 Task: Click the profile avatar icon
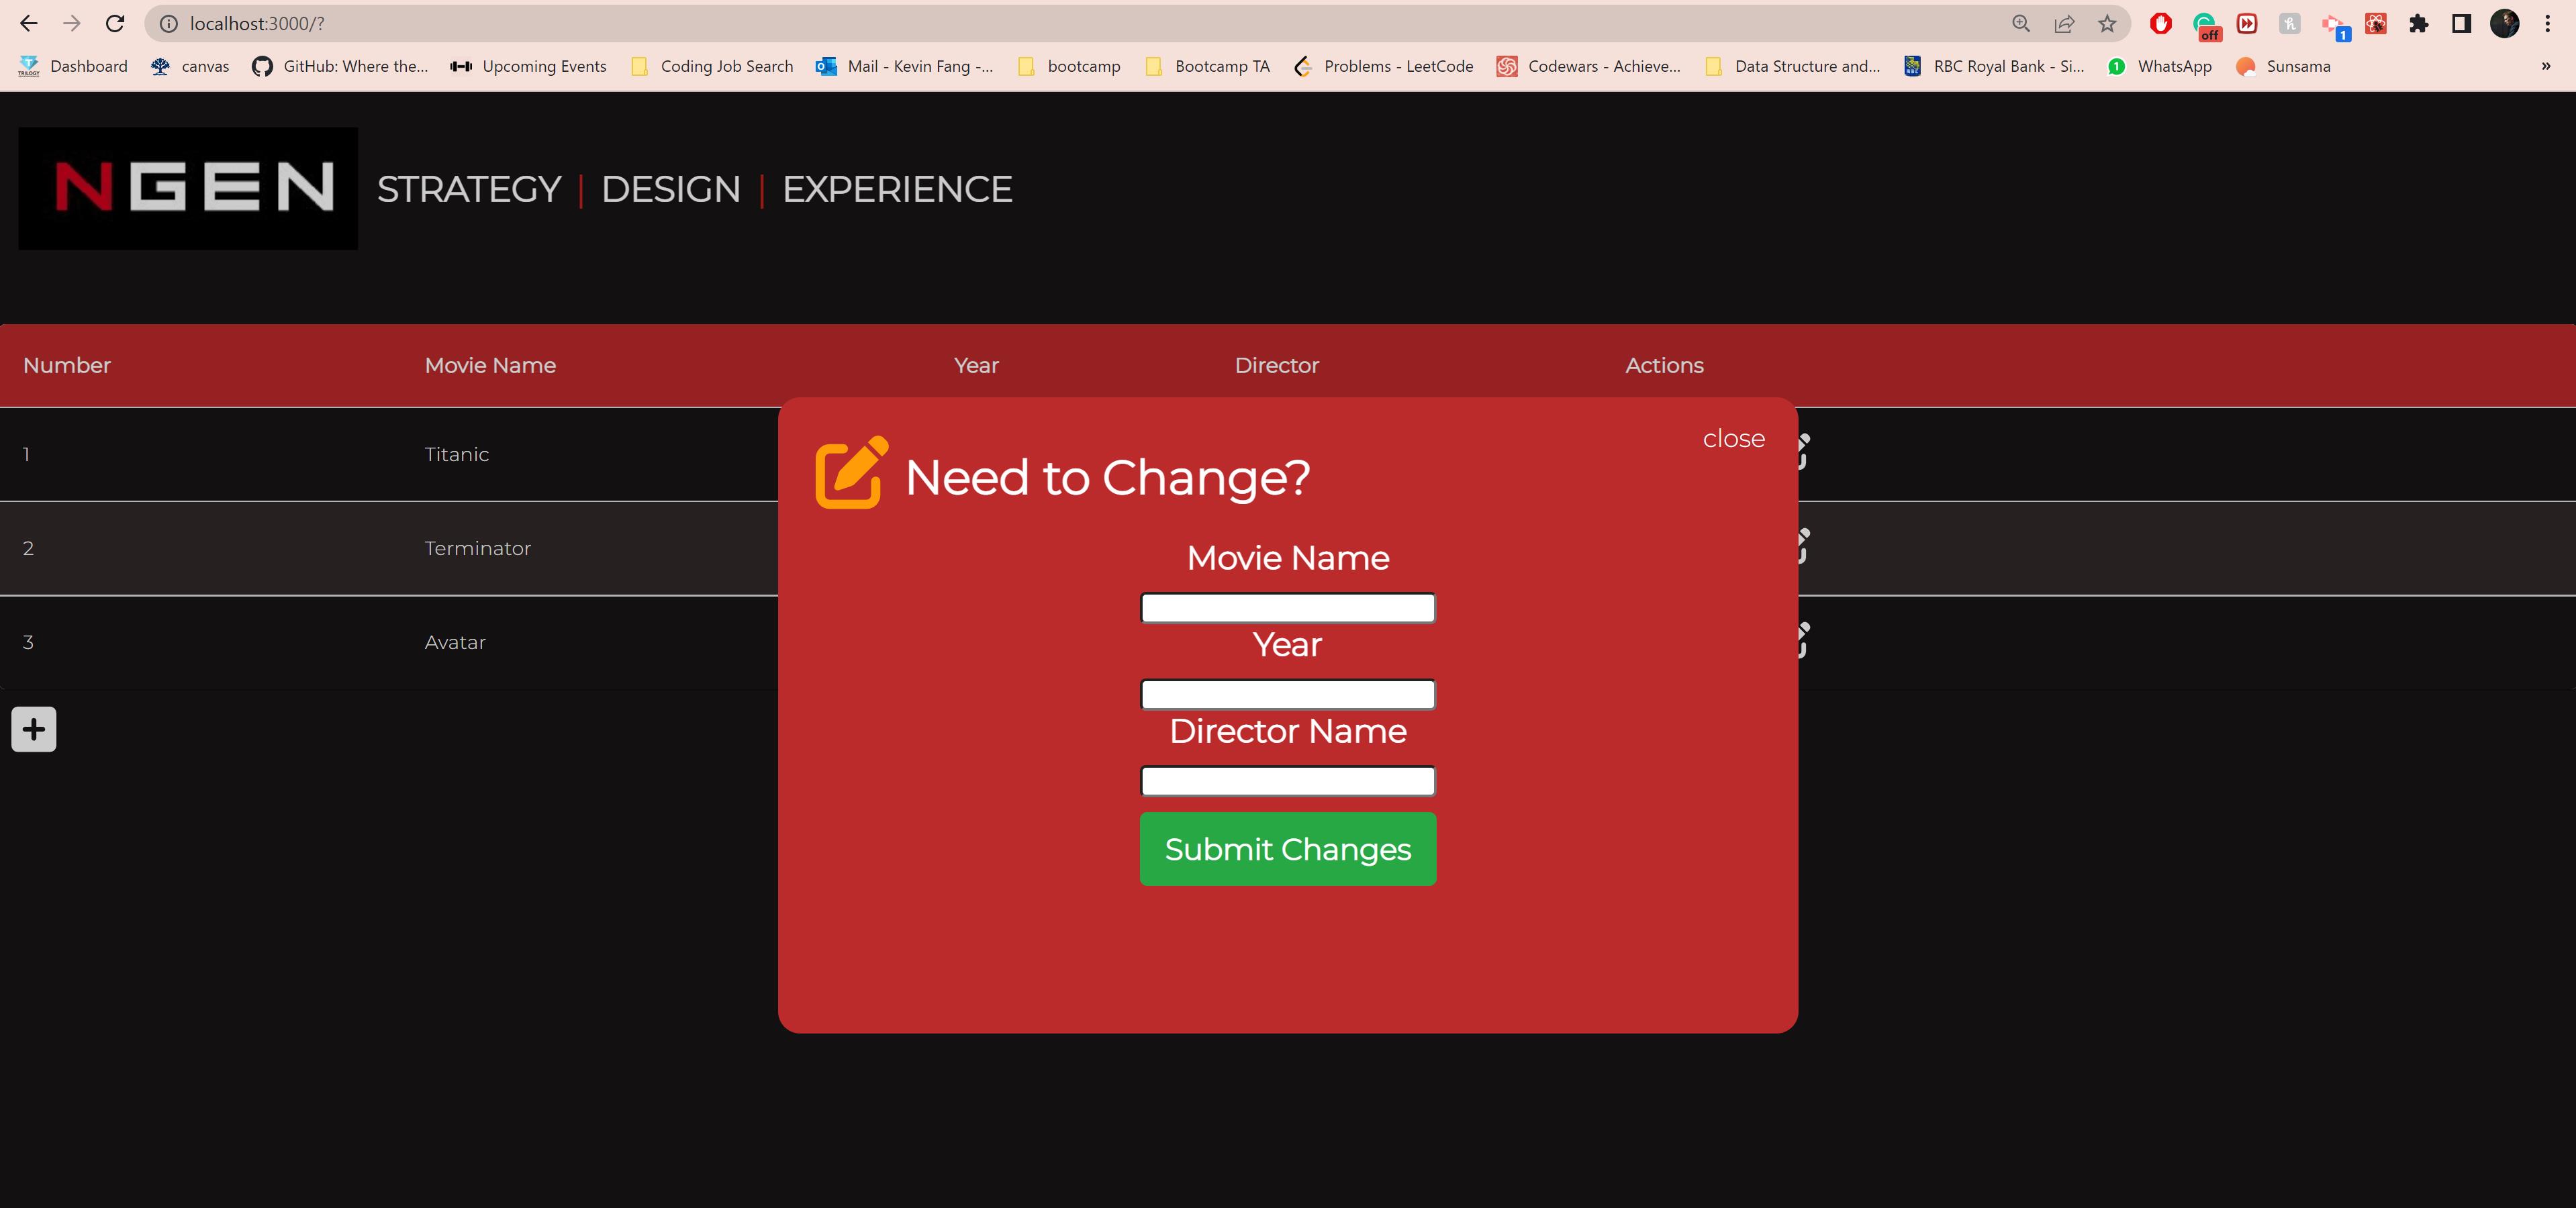click(x=2504, y=24)
